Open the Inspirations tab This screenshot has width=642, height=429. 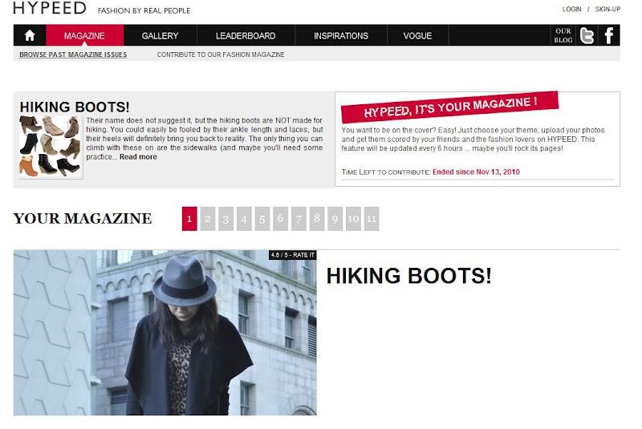pyautogui.click(x=341, y=35)
